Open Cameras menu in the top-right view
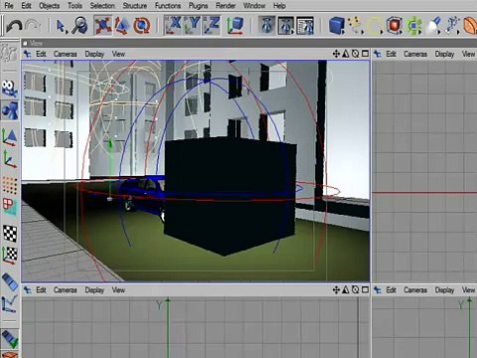This screenshot has width=477, height=358. (x=415, y=54)
